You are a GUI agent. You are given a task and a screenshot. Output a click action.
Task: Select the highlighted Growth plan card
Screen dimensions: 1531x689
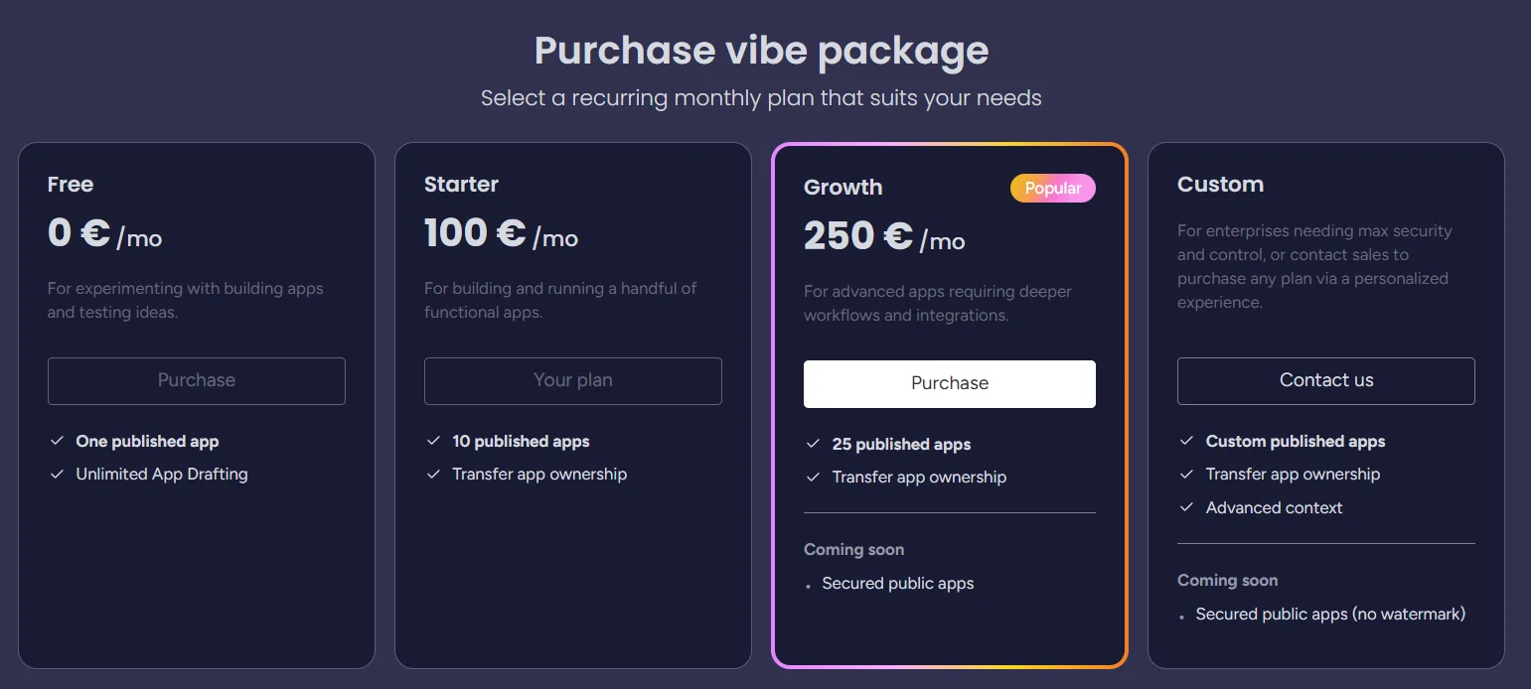coord(949,625)
